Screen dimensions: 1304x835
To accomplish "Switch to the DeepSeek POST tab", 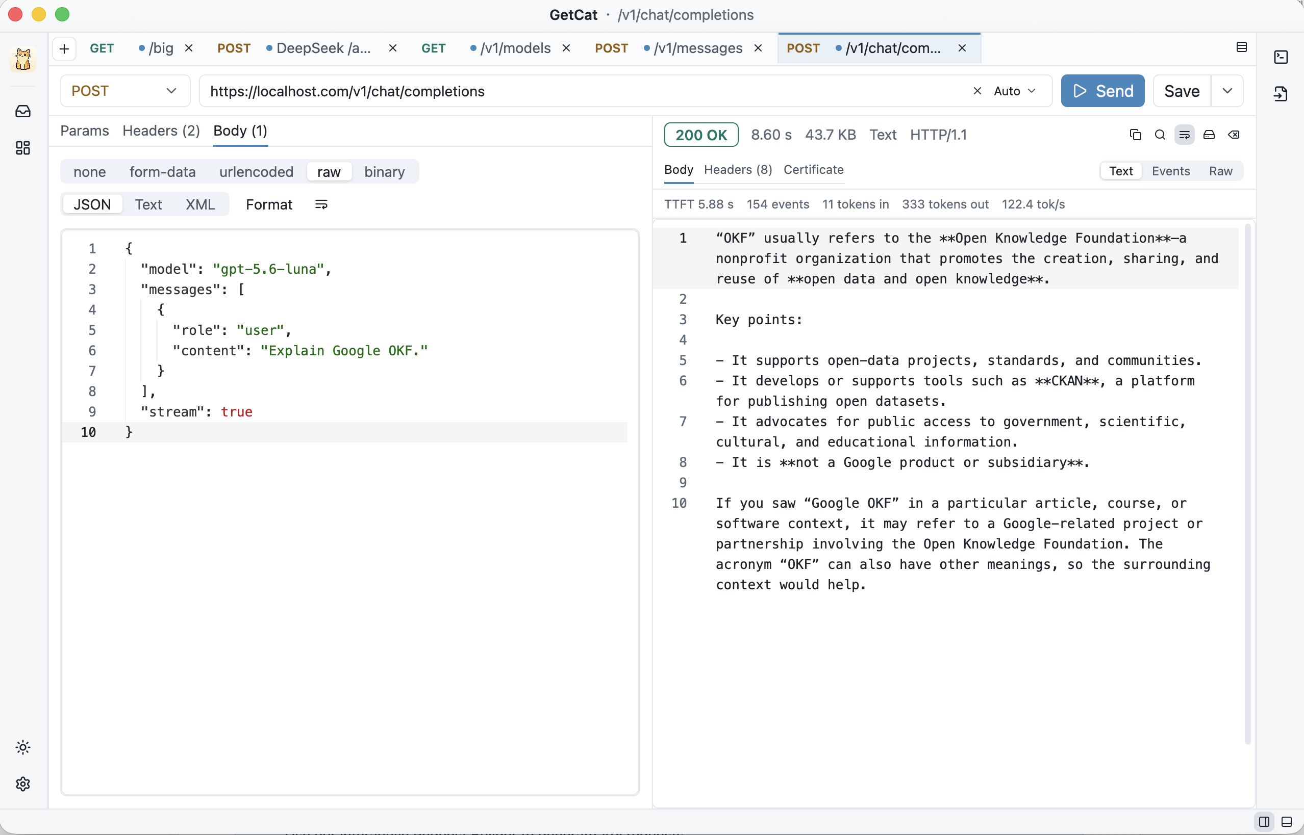I will 307,48.
